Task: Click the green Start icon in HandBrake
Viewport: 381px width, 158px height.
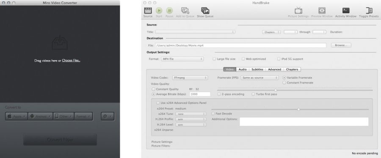Action: pos(159,11)
